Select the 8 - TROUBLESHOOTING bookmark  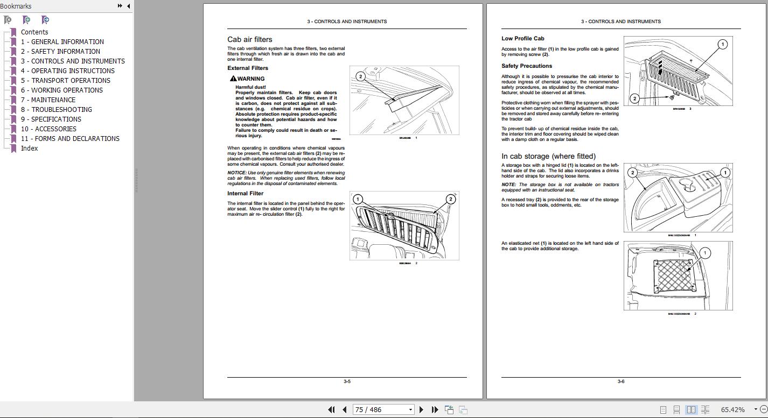(x=56, y=109)
